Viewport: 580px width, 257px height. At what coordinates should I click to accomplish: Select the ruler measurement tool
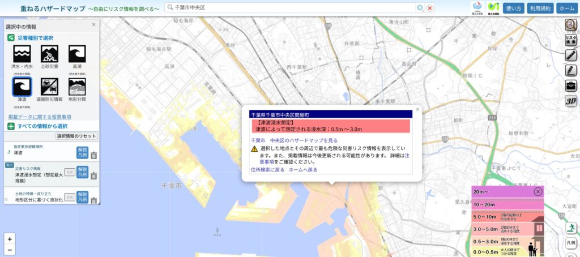571,55
